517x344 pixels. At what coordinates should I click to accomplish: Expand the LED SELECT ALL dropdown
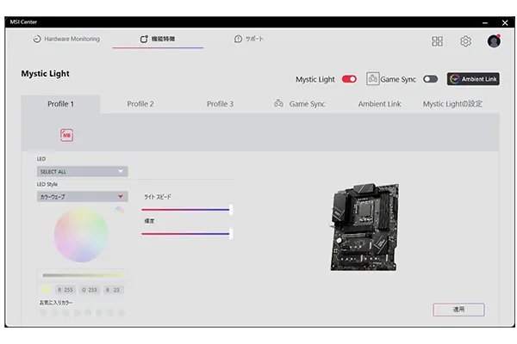(x=82, y=171)
